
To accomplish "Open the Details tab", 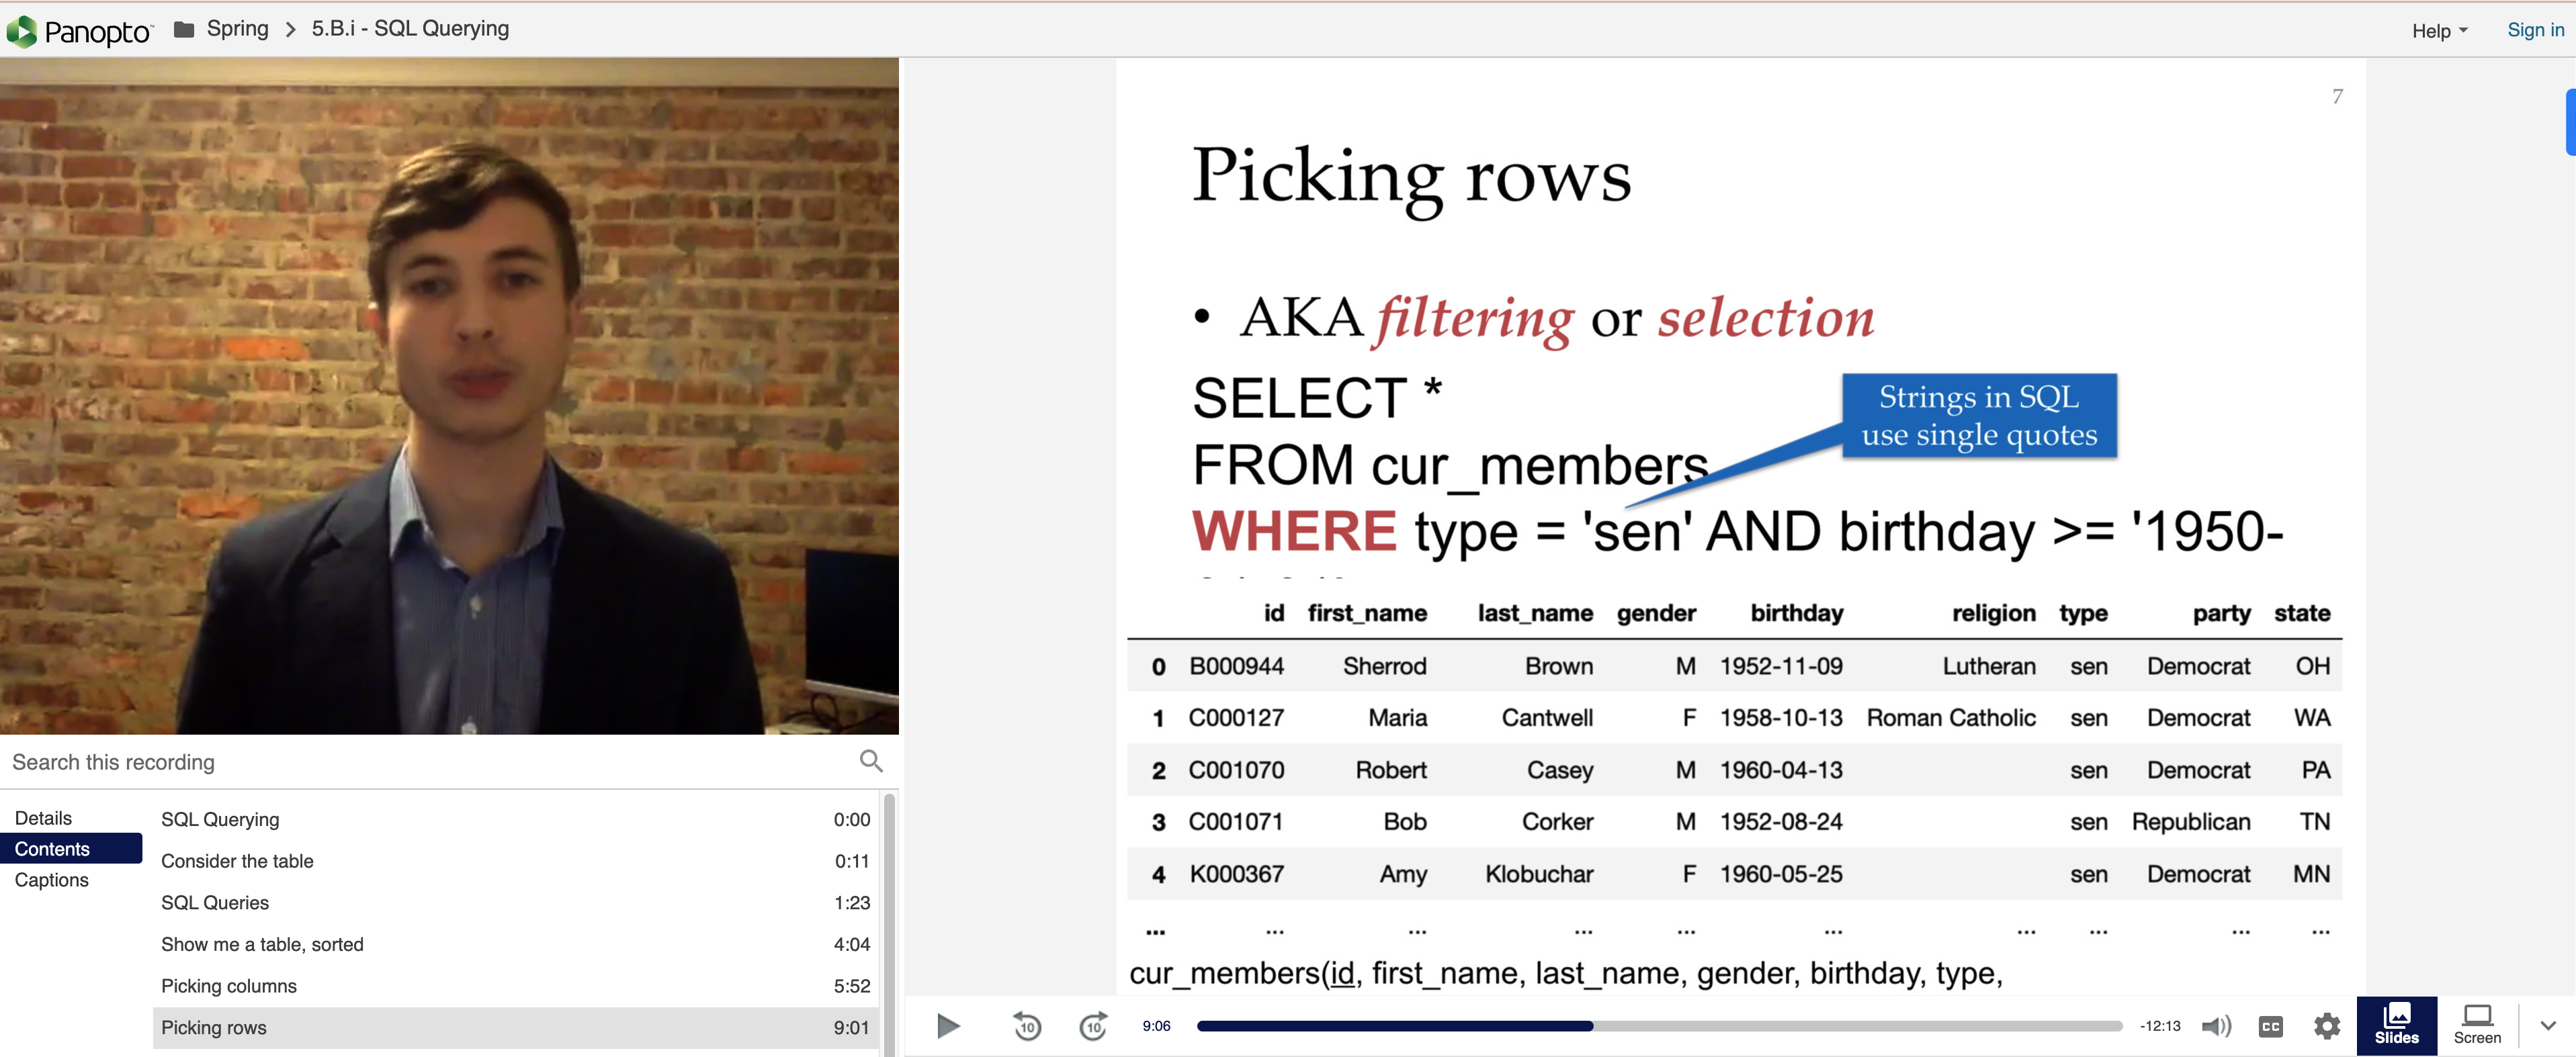I will (x=43, y=818).
